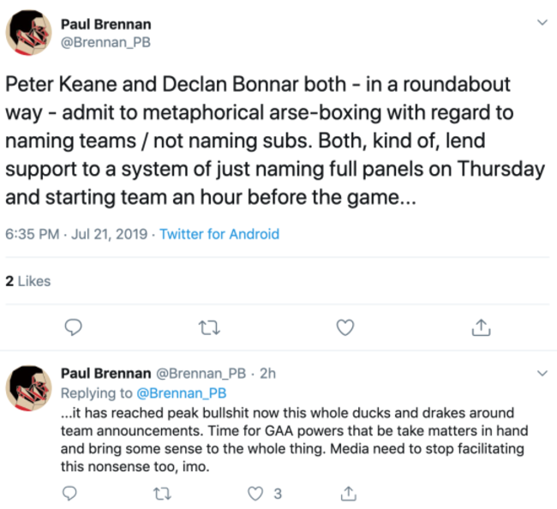View the 2 Likes list

[27, 280]
